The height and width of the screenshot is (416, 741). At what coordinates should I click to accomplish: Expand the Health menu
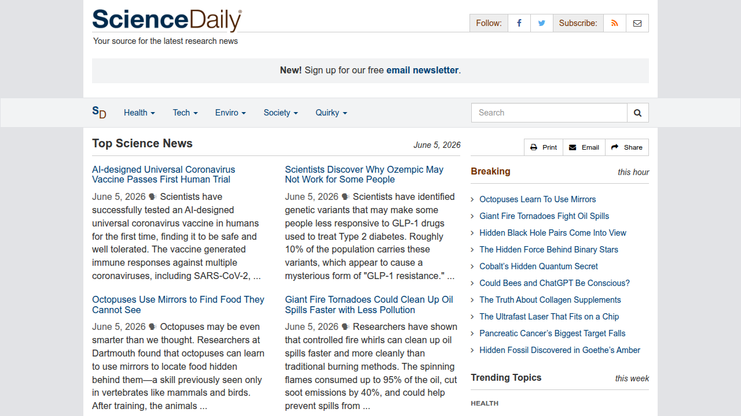coord(140,113)
